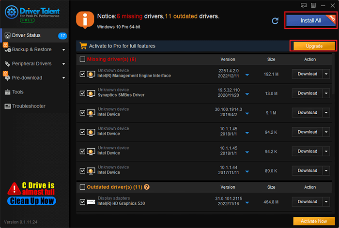Open Download options arrow for Management Engine Interface
339x228 pixels.
[x=326, y=74]
